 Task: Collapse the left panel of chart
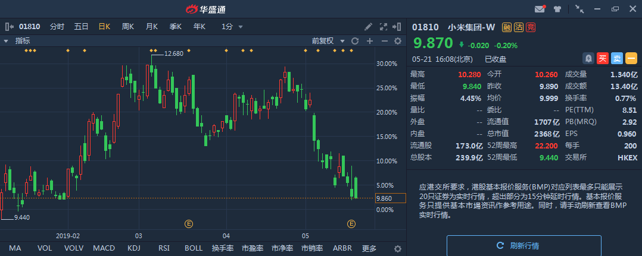9,27
